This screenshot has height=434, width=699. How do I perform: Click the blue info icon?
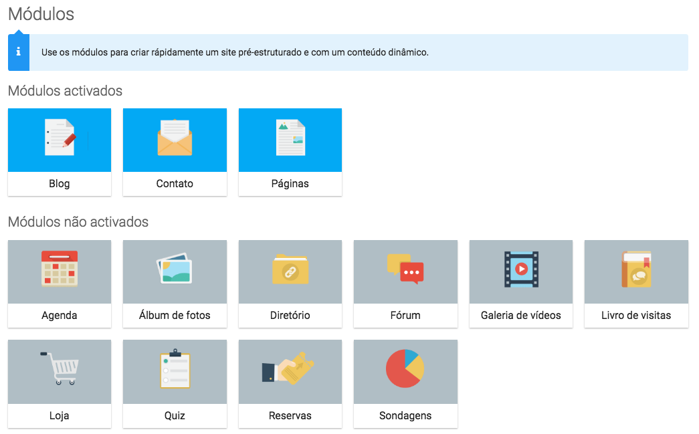(x=19, y=52)
